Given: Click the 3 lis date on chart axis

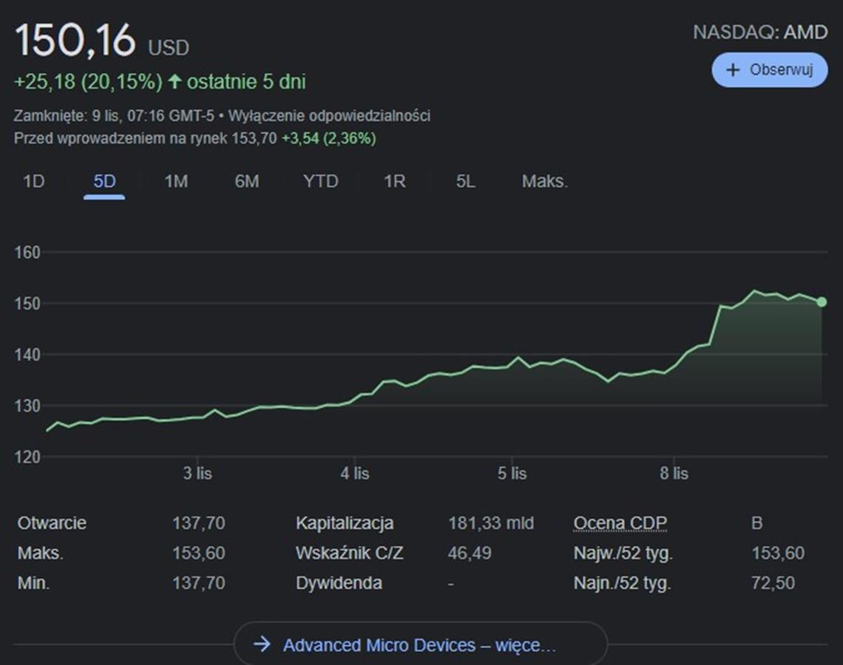Looking at the screenshot, I should pyautogui.click(x=197, y=474).
